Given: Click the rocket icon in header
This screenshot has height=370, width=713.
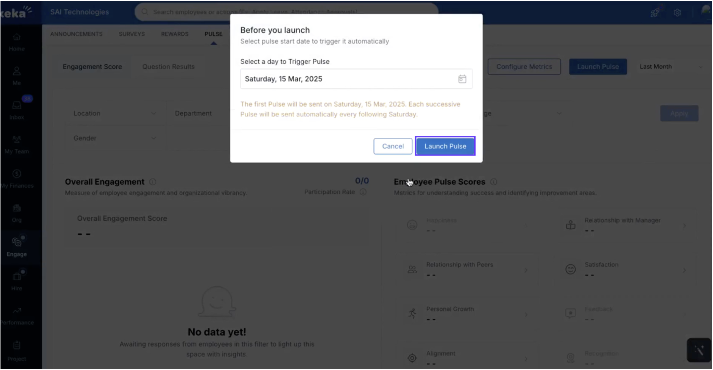Looking at the screenshot, I should point(655,12).
